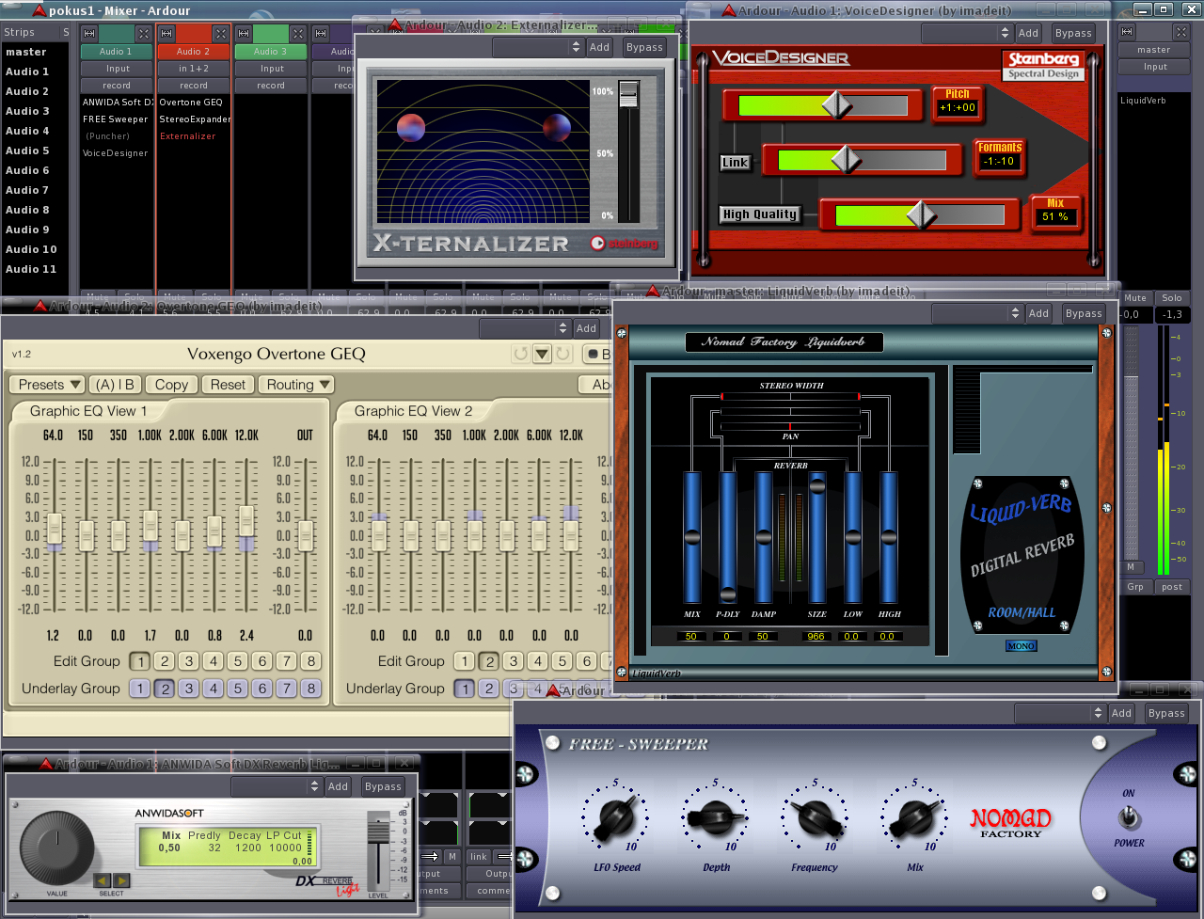Click the X-ternalizer vertical level slider
The width and height of the screenshot is (1204, 919).
(x=627, y=93)
